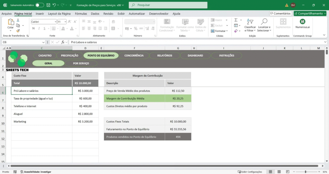The image size is (329, 174).
Task: Open the Fórmulas ribbon tab
Action: coord(81,14)
